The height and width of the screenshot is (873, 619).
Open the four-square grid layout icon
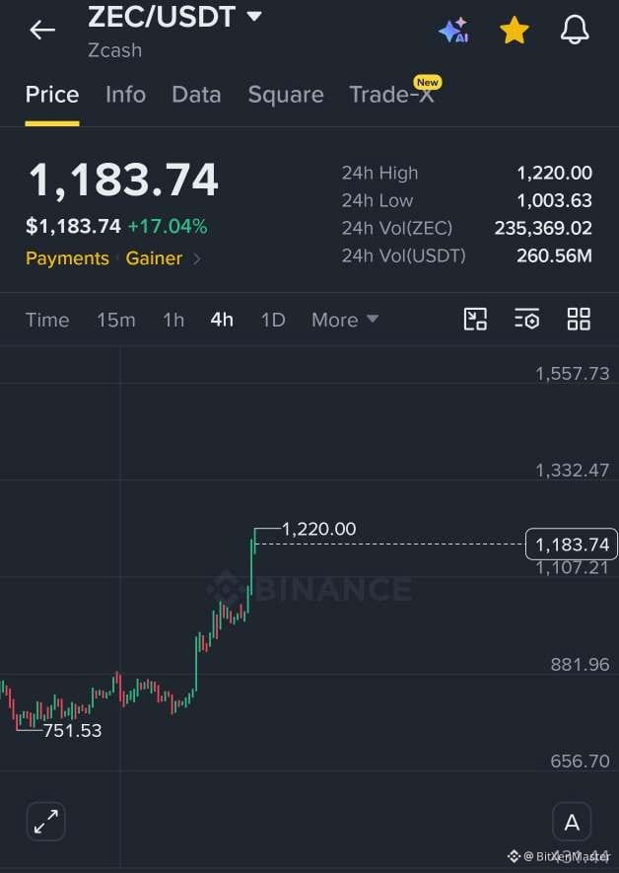point(579,320)
